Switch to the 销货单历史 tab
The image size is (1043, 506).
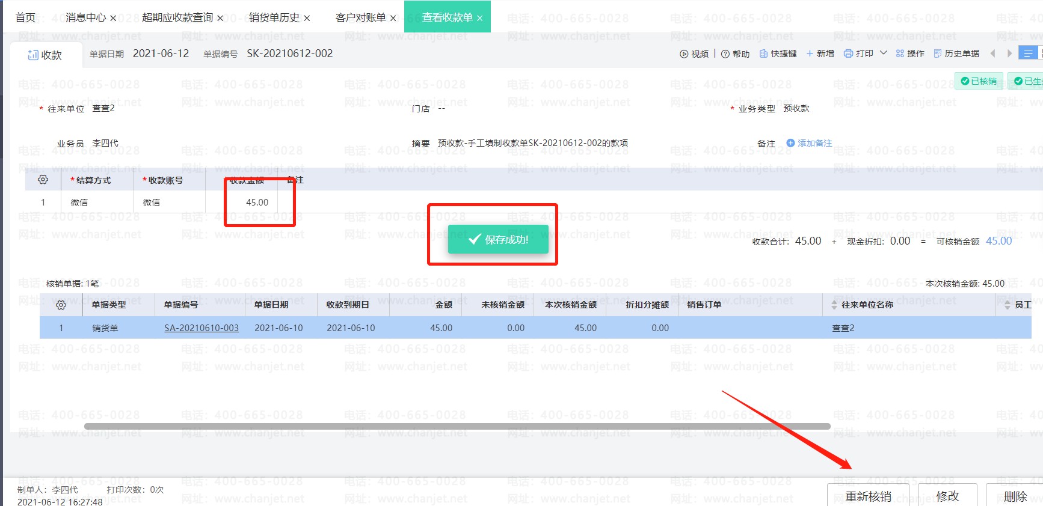[274, 17]
